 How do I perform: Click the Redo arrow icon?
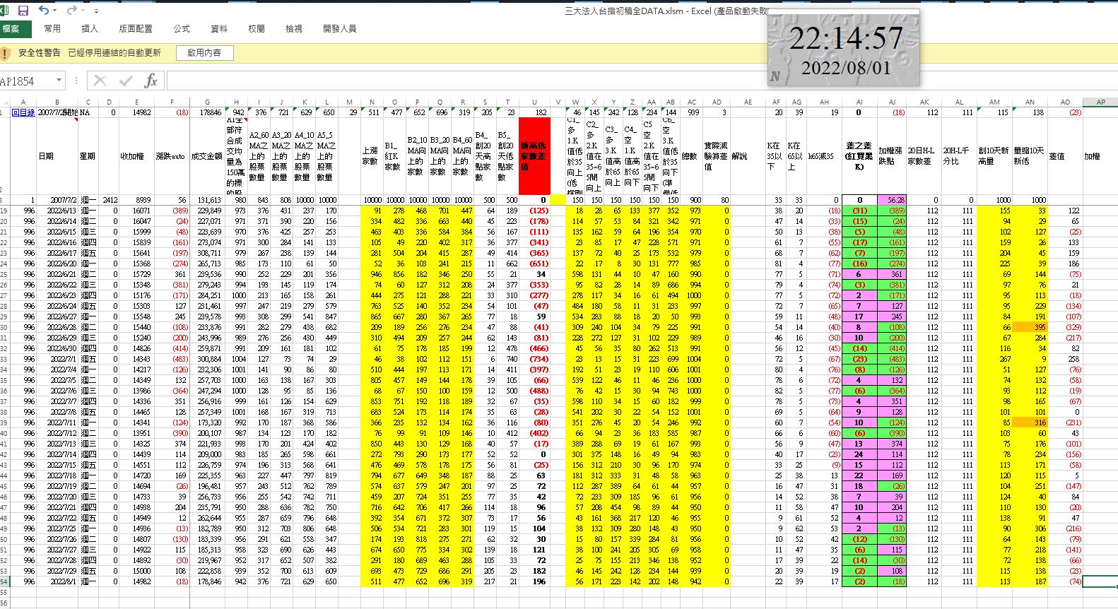71,11
